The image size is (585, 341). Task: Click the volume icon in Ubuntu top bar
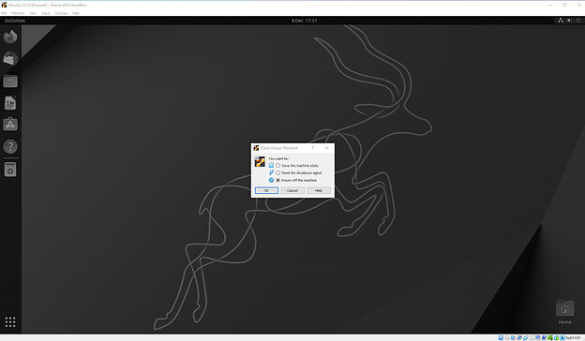pos(569,21)
